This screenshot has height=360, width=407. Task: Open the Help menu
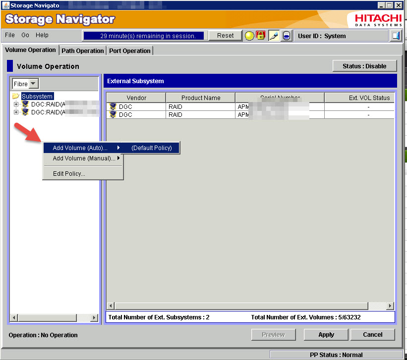[42, 35]
